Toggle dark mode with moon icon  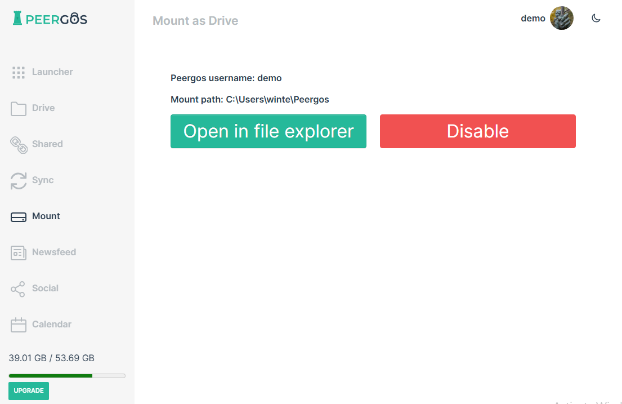coord(596,18)
